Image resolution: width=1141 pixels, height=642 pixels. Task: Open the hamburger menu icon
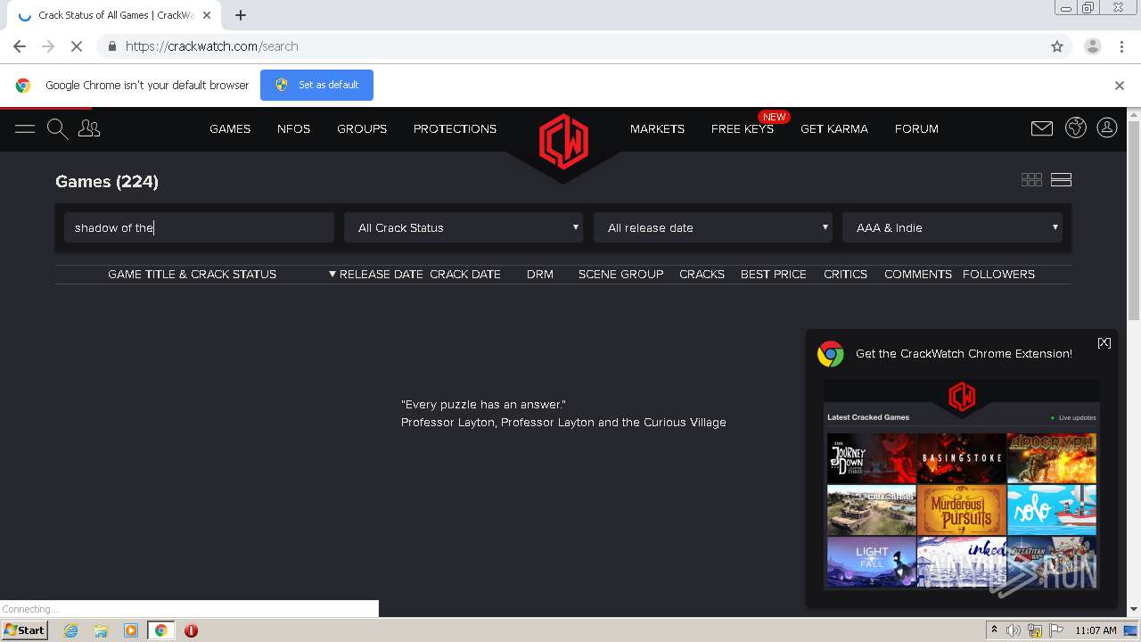click(25, 128)
